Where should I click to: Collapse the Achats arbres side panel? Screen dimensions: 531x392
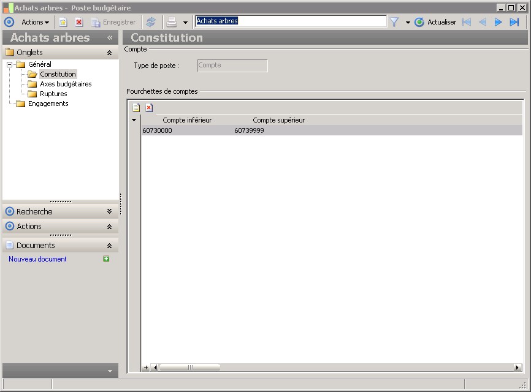[x=110, y=37]
